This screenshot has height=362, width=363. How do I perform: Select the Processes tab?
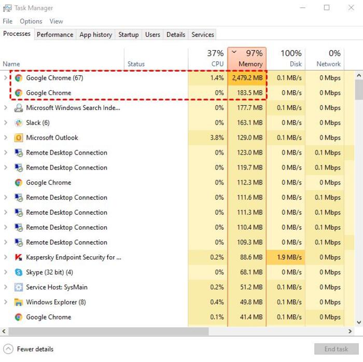17,34
